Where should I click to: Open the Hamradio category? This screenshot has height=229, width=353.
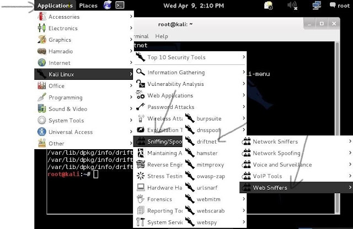click(84, 51)
